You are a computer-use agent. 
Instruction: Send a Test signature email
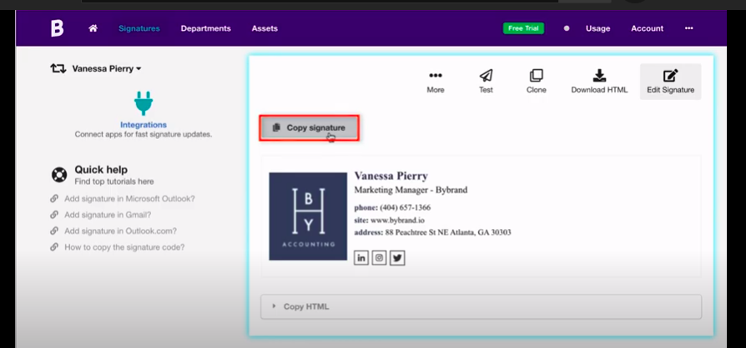click(x=486, y=81)
